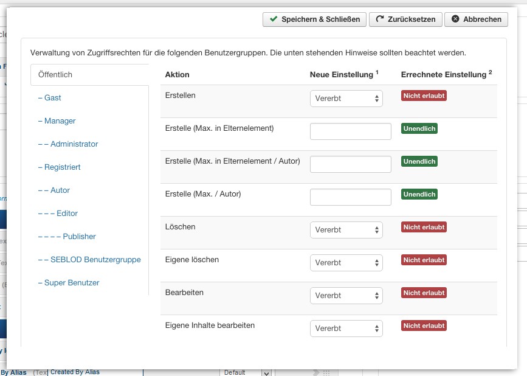Select the Manager group tab
This screenshot has width=527, height=376.
(57, 121)
